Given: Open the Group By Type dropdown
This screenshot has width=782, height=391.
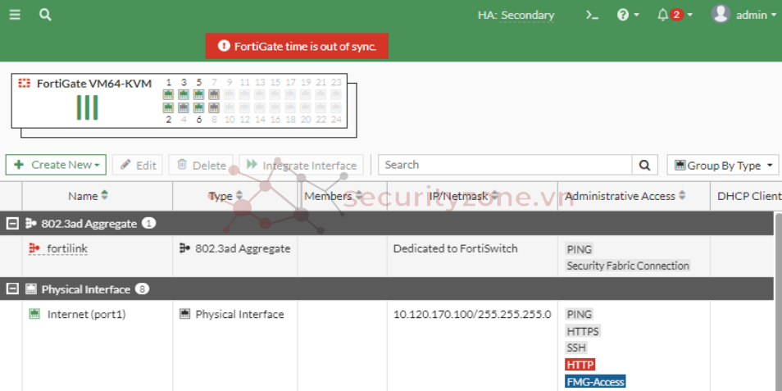Looking at the screenshot, I should (723, 165).
